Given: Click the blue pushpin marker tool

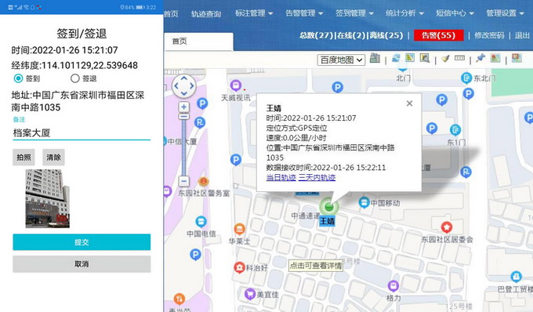Looking at the screenshot, I should click(x=480, y=58).
